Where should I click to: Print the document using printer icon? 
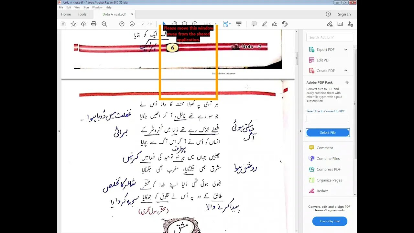94,24
